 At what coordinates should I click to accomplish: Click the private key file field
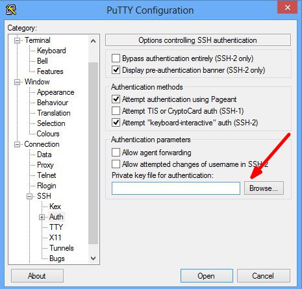click(x=176, y=188)
